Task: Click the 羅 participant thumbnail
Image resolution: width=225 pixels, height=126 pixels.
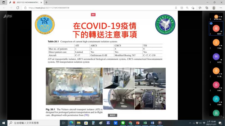Action: 216,28
